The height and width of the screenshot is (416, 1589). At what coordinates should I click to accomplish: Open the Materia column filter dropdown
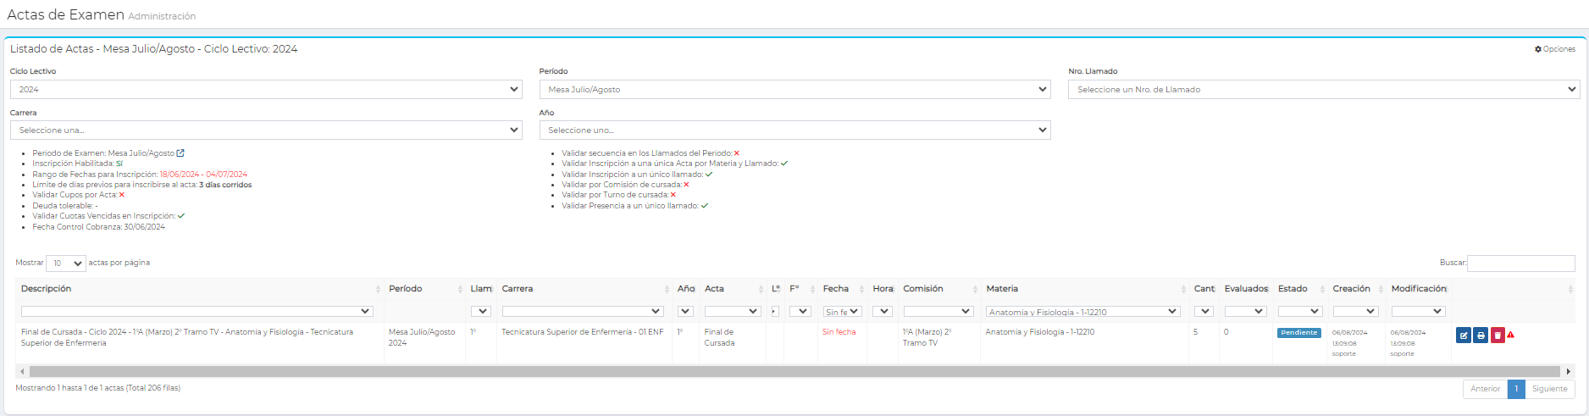[1082, 311]
